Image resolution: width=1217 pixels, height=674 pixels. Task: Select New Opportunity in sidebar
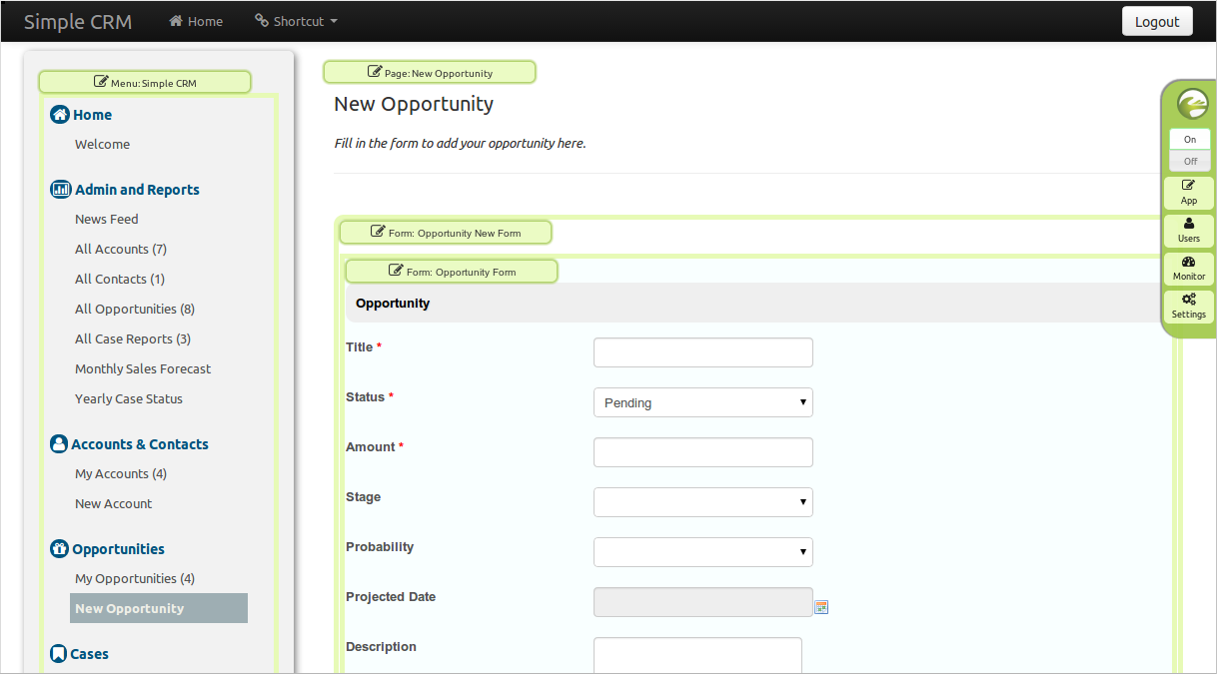(x=159, y=608)
